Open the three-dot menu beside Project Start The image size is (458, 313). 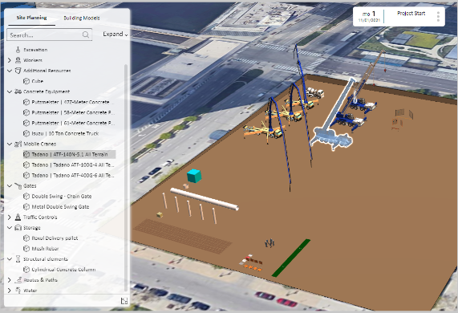[438, 16]
